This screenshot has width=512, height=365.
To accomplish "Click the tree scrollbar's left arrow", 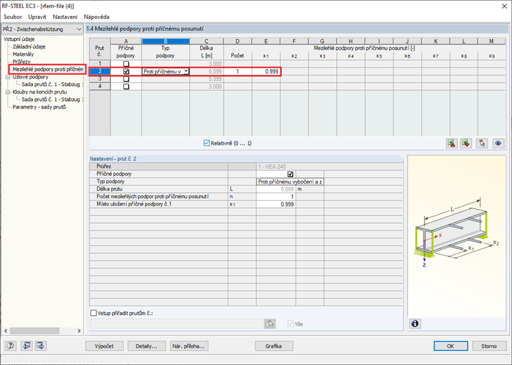I will click(5, 331).
